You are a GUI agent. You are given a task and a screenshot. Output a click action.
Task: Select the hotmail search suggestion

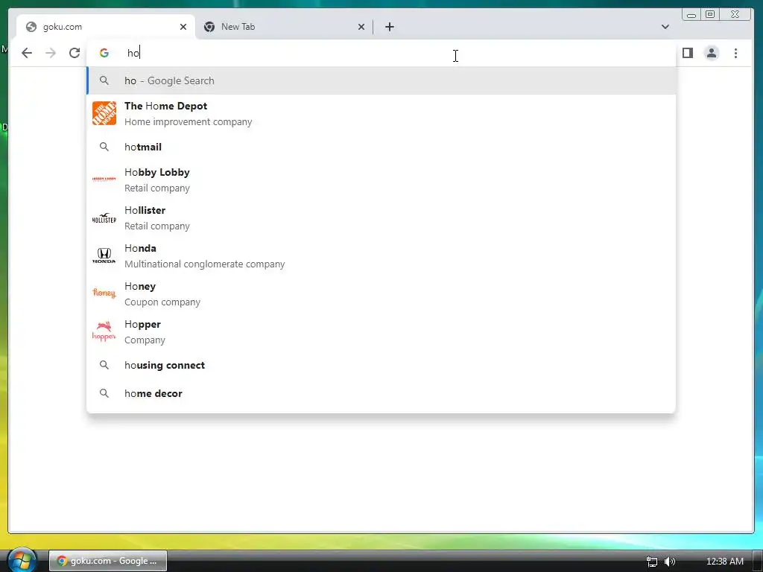[x=381, y=147]
